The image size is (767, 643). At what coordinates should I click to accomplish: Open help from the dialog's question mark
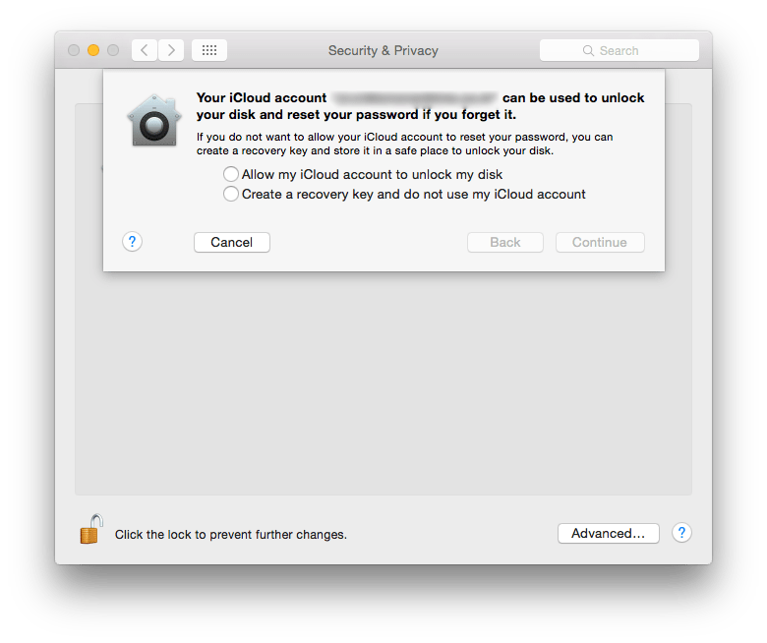click(x=134, y=242)
